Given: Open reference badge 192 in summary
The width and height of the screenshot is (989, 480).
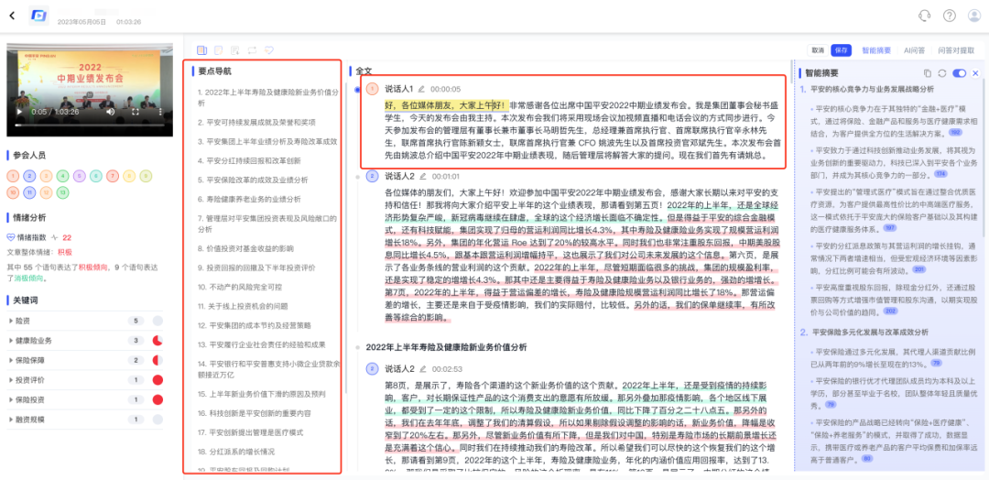Looking at the screenshot, I should (x=955, y=133).
